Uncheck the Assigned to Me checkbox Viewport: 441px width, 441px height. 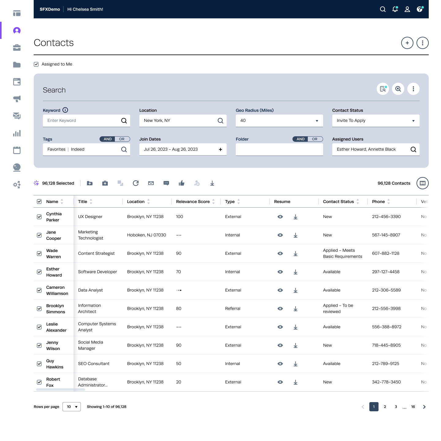pos(36,64)
